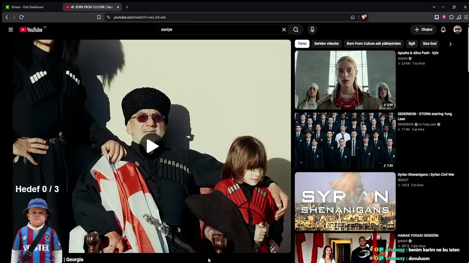Select the Size özel filter chip
Viewport: 469px width, 263px height.
click(430, 43)
